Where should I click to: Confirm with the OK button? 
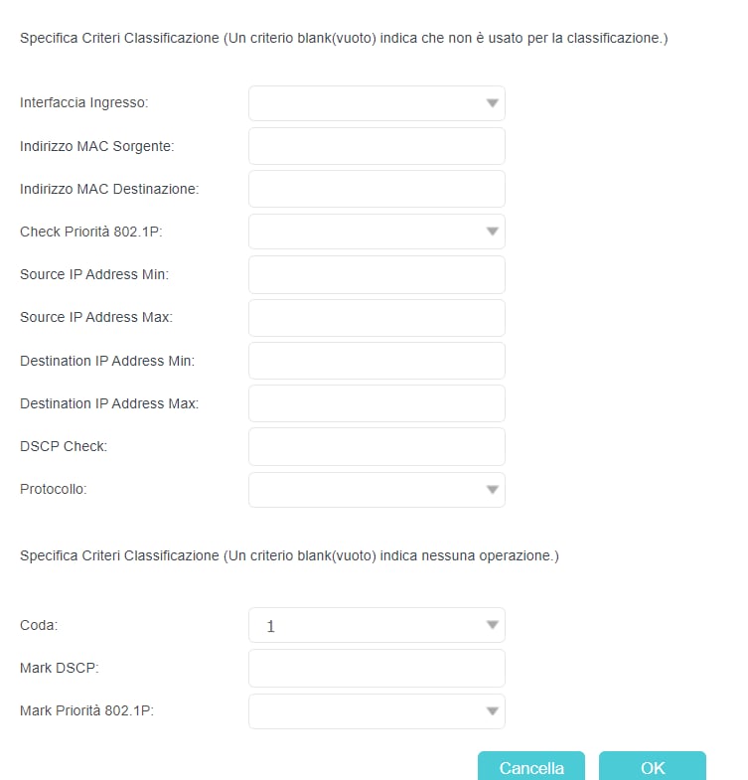[x=652, y=767]
